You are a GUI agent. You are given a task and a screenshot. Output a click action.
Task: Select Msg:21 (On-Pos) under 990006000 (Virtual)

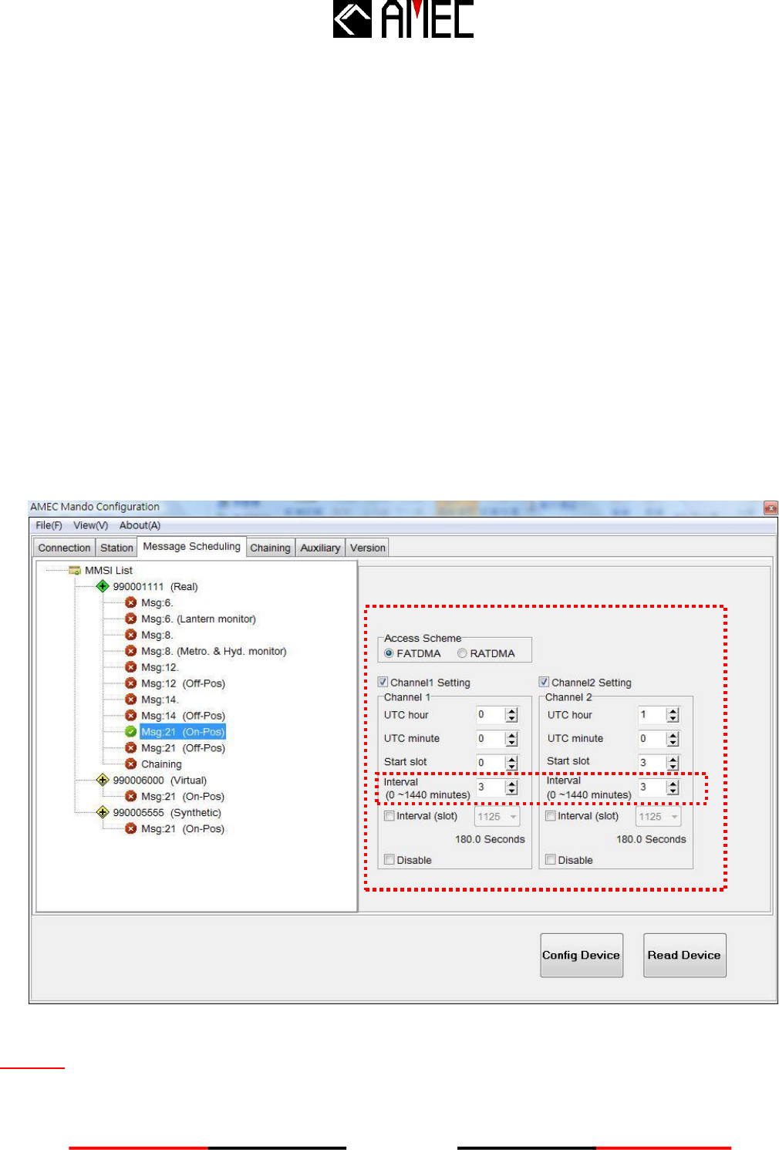[183, 796]
